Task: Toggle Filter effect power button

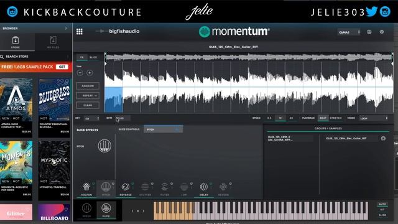Action: (172, 184)
